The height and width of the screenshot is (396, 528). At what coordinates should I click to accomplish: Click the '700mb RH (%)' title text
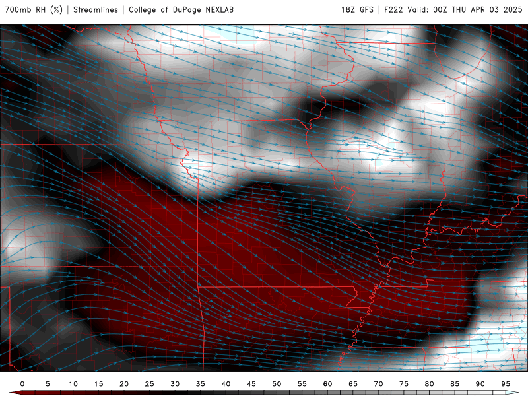click(34, 9)
